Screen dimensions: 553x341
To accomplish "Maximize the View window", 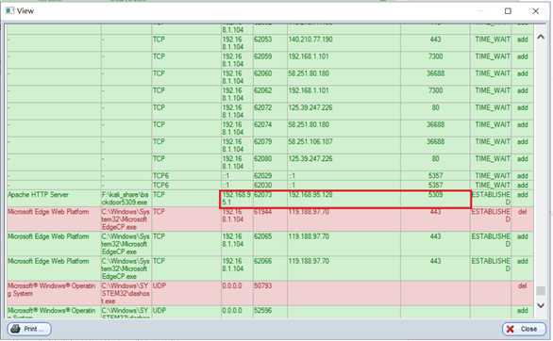I will [508, 11].
